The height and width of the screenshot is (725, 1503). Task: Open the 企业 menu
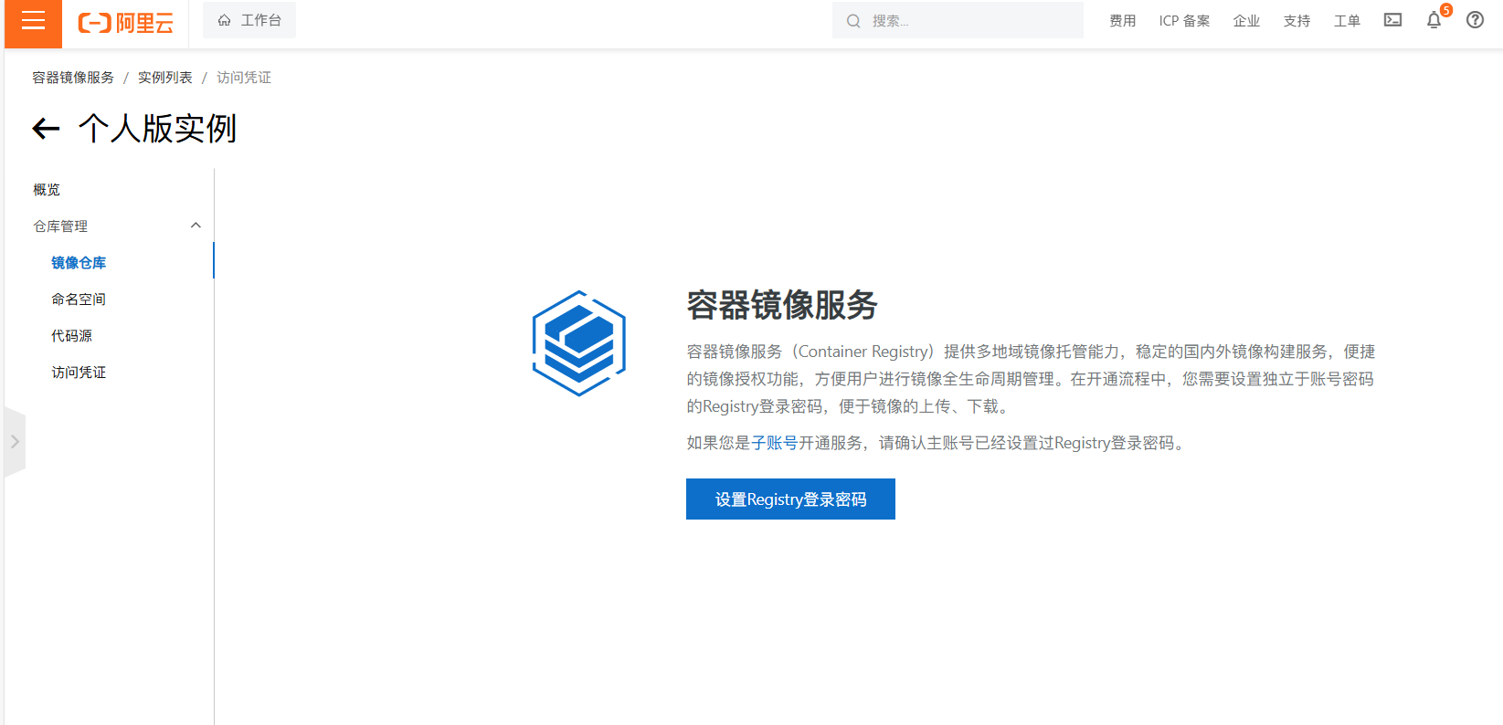click(1246, 21)
